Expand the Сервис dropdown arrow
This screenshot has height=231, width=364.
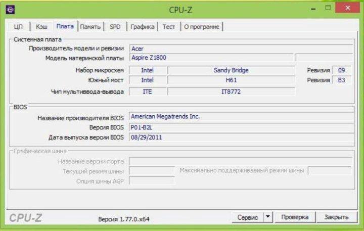tap(268, 217)
